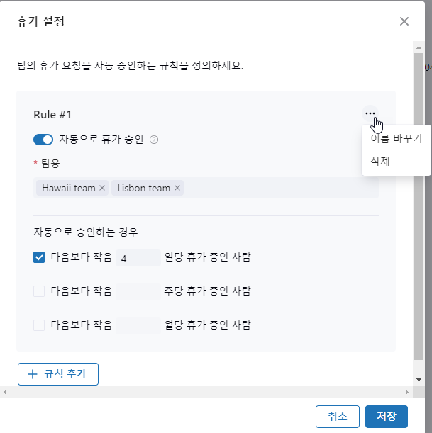This screenshot has width=432, height=433.
Task: Open the Rule #1 more options ellipsis
Action: point(370,113)
